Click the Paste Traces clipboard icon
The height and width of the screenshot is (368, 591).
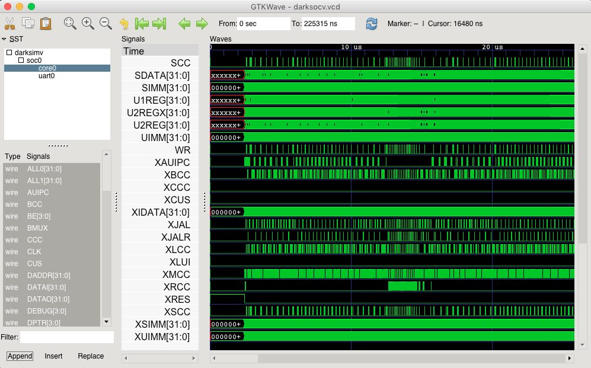coord(44,24)
